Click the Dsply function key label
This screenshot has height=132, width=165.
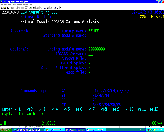point(7,114)
